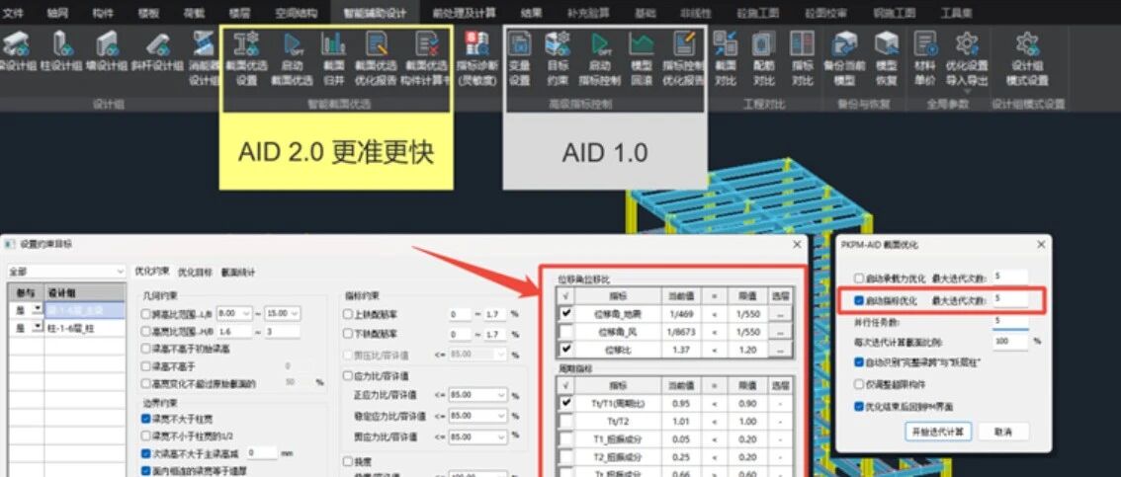
Task: Open 材料单价 material unit price settings
Action: pos(924,58)
